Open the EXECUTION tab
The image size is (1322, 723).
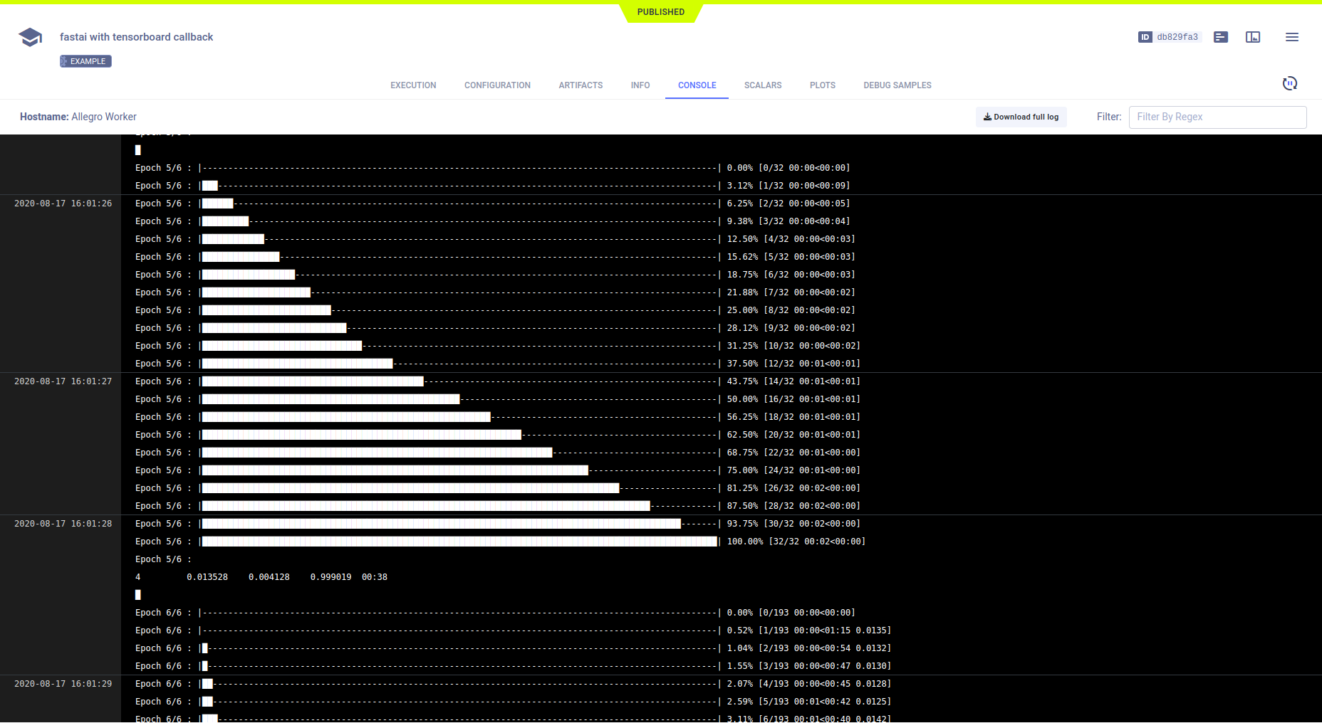pos(413,85)
